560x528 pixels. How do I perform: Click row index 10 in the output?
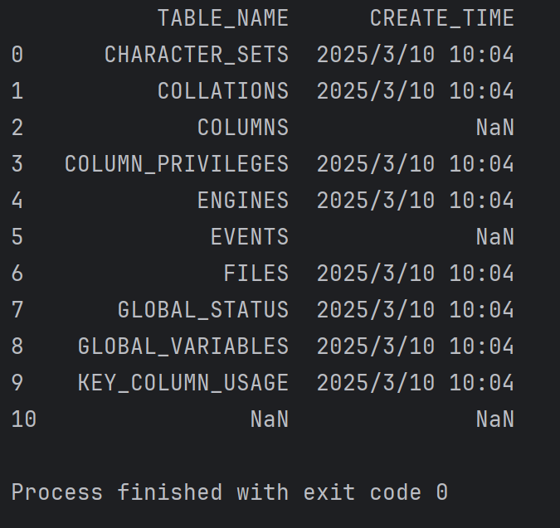pyautogui.click(x=23, y=419)
